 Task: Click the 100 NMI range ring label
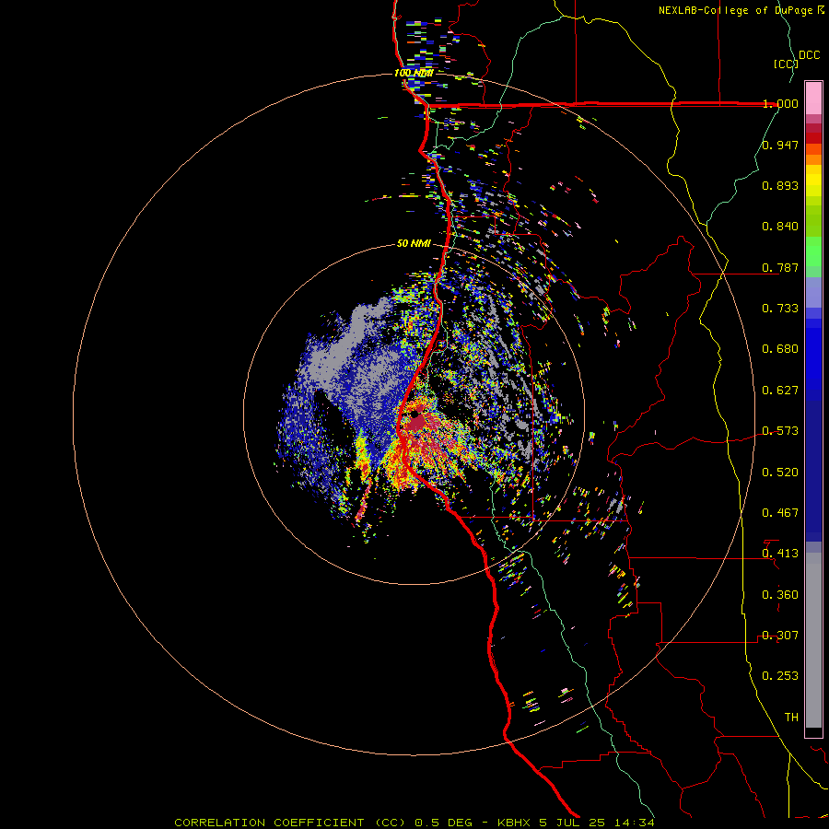pyautogui.click(x=414, y=73)
